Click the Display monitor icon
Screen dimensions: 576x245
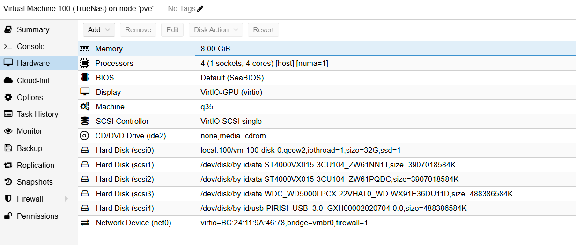point(84,92)
